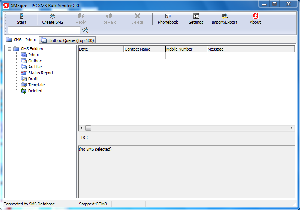Viewport: 300px width, 210px height.
Task: Open the Settings dialog
Action: point(196,19)
